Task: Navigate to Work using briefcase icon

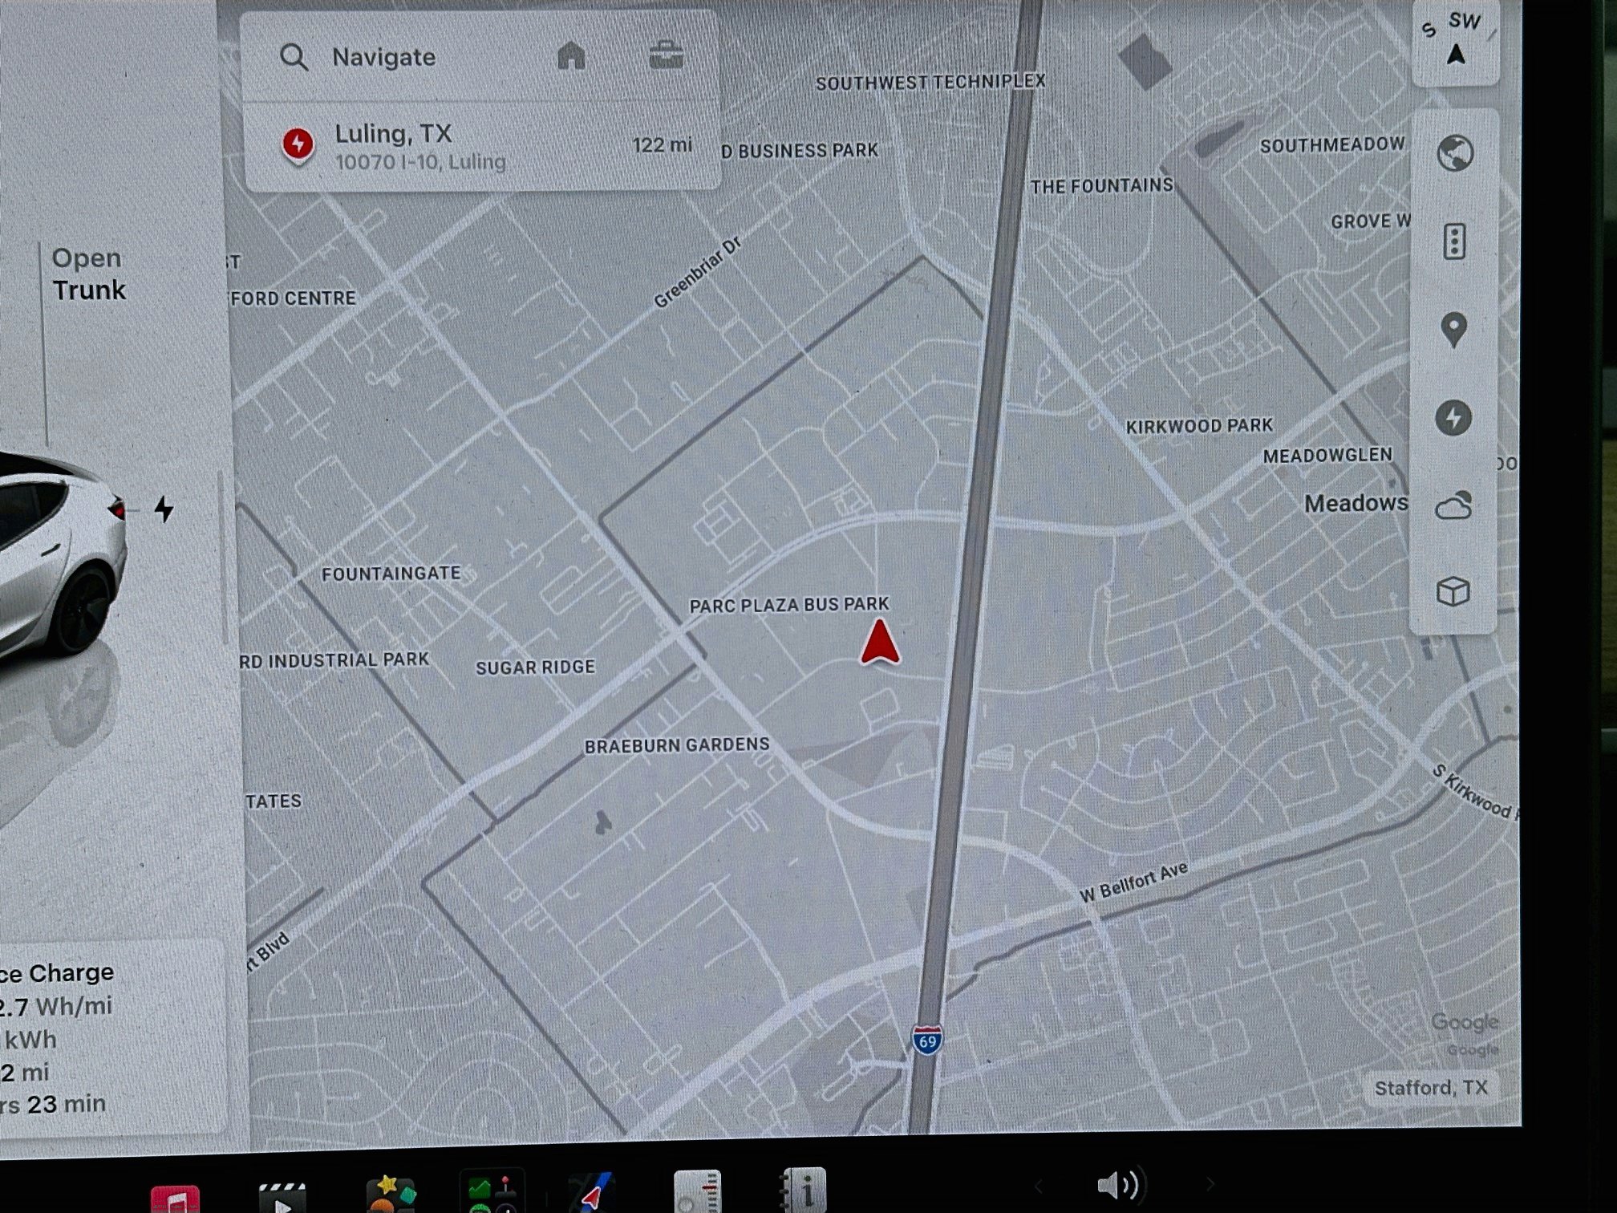Action: 666,55
